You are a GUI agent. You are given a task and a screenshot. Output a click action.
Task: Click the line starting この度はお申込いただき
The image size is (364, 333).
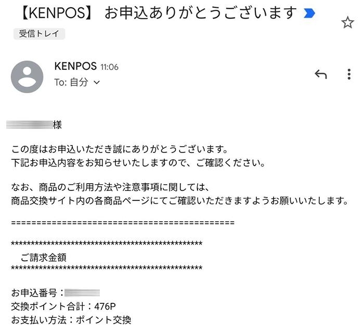click(120, 150)
